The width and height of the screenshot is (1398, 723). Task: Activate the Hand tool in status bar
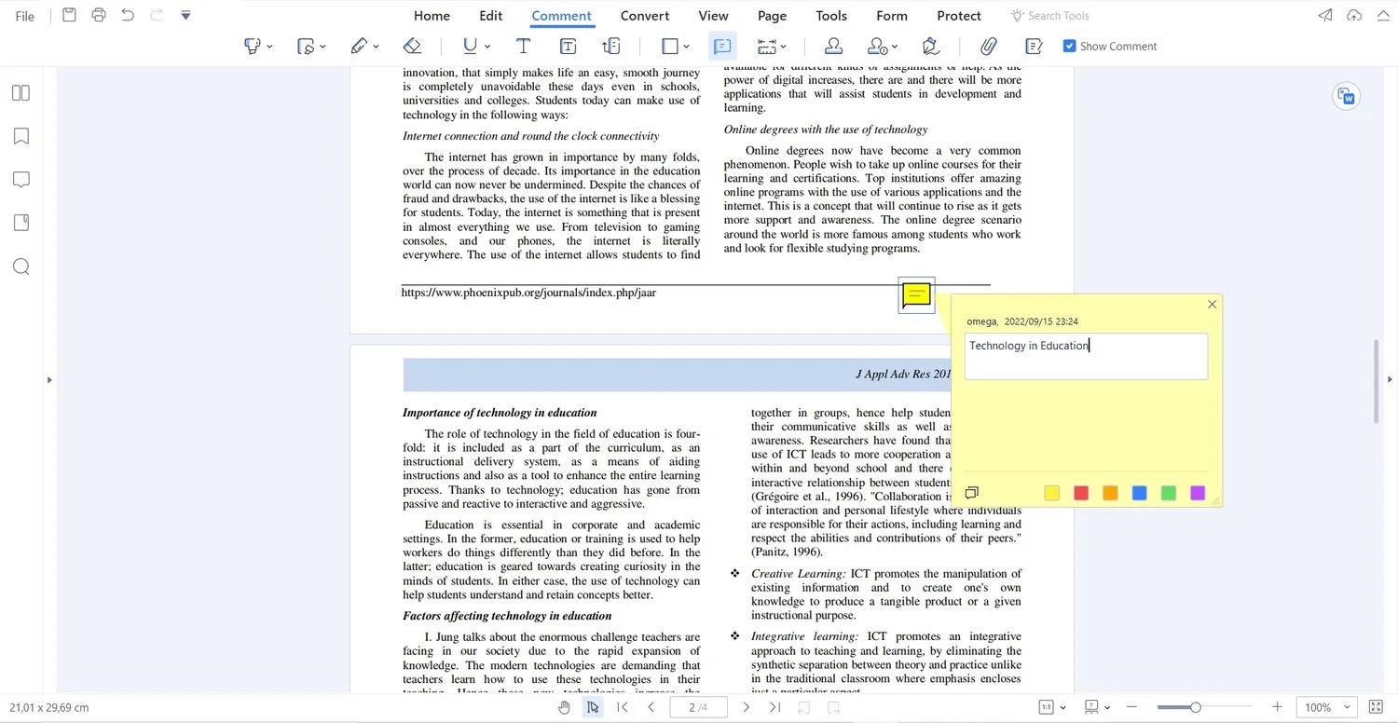pyautogui.click(x=564, y=707)
